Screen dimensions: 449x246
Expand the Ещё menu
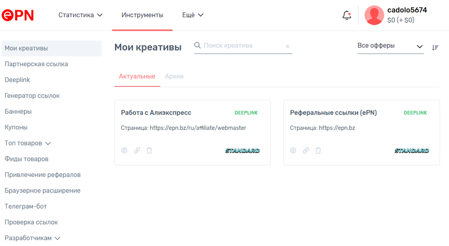tap(193, 15)
